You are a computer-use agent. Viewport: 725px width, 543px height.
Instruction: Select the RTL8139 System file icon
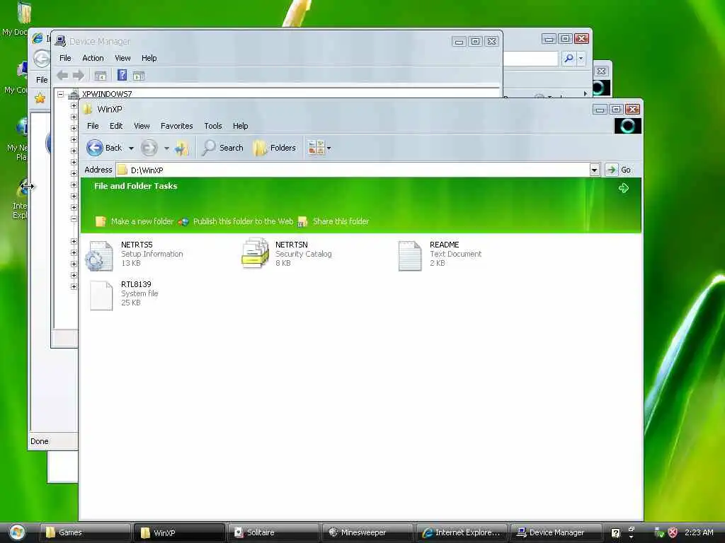coord(101,296)
